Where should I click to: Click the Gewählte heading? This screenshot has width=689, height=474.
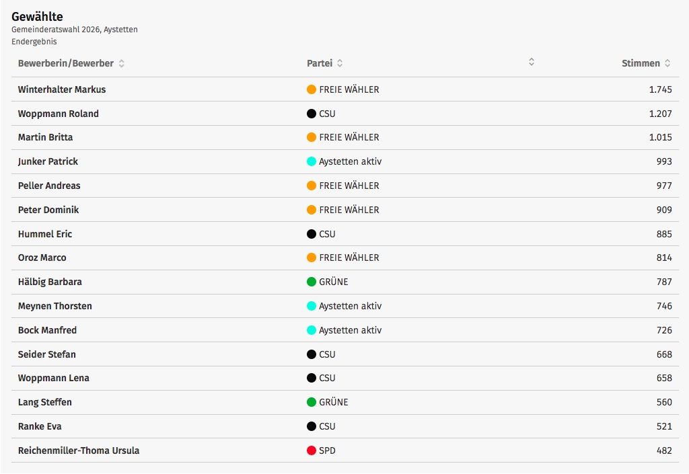pos(38,17)
